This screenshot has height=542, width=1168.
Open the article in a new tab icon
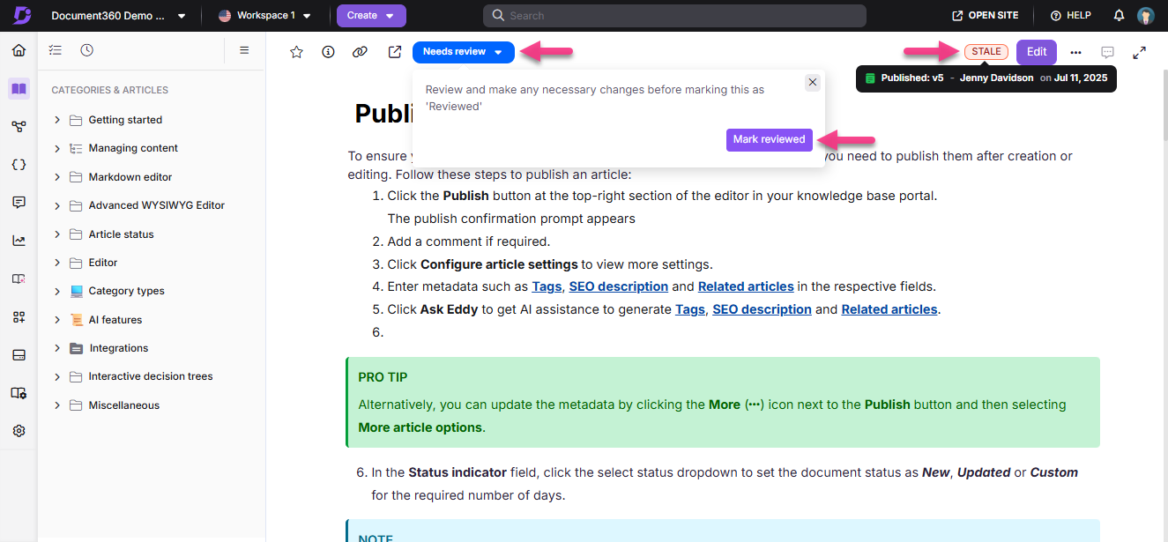point(394,51)
